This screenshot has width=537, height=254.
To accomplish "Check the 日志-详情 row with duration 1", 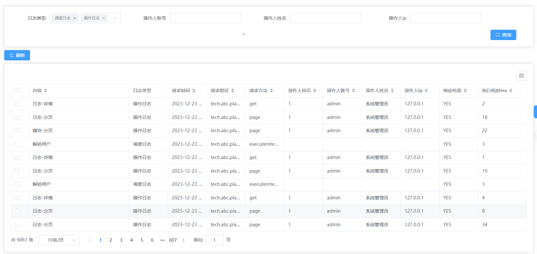I will 17,157.
